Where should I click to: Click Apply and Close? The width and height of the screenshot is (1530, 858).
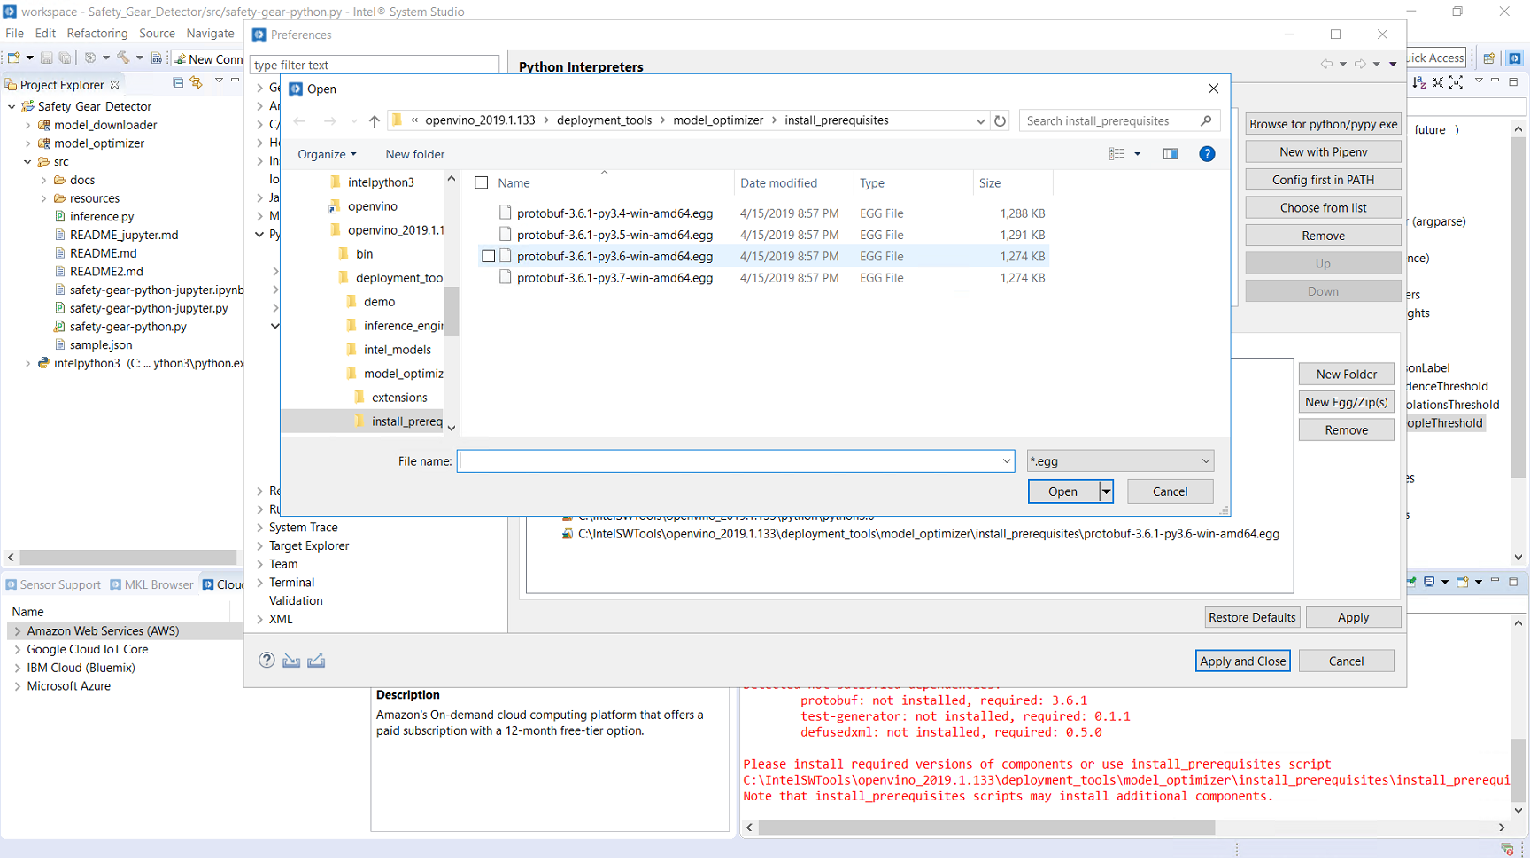1242,661
